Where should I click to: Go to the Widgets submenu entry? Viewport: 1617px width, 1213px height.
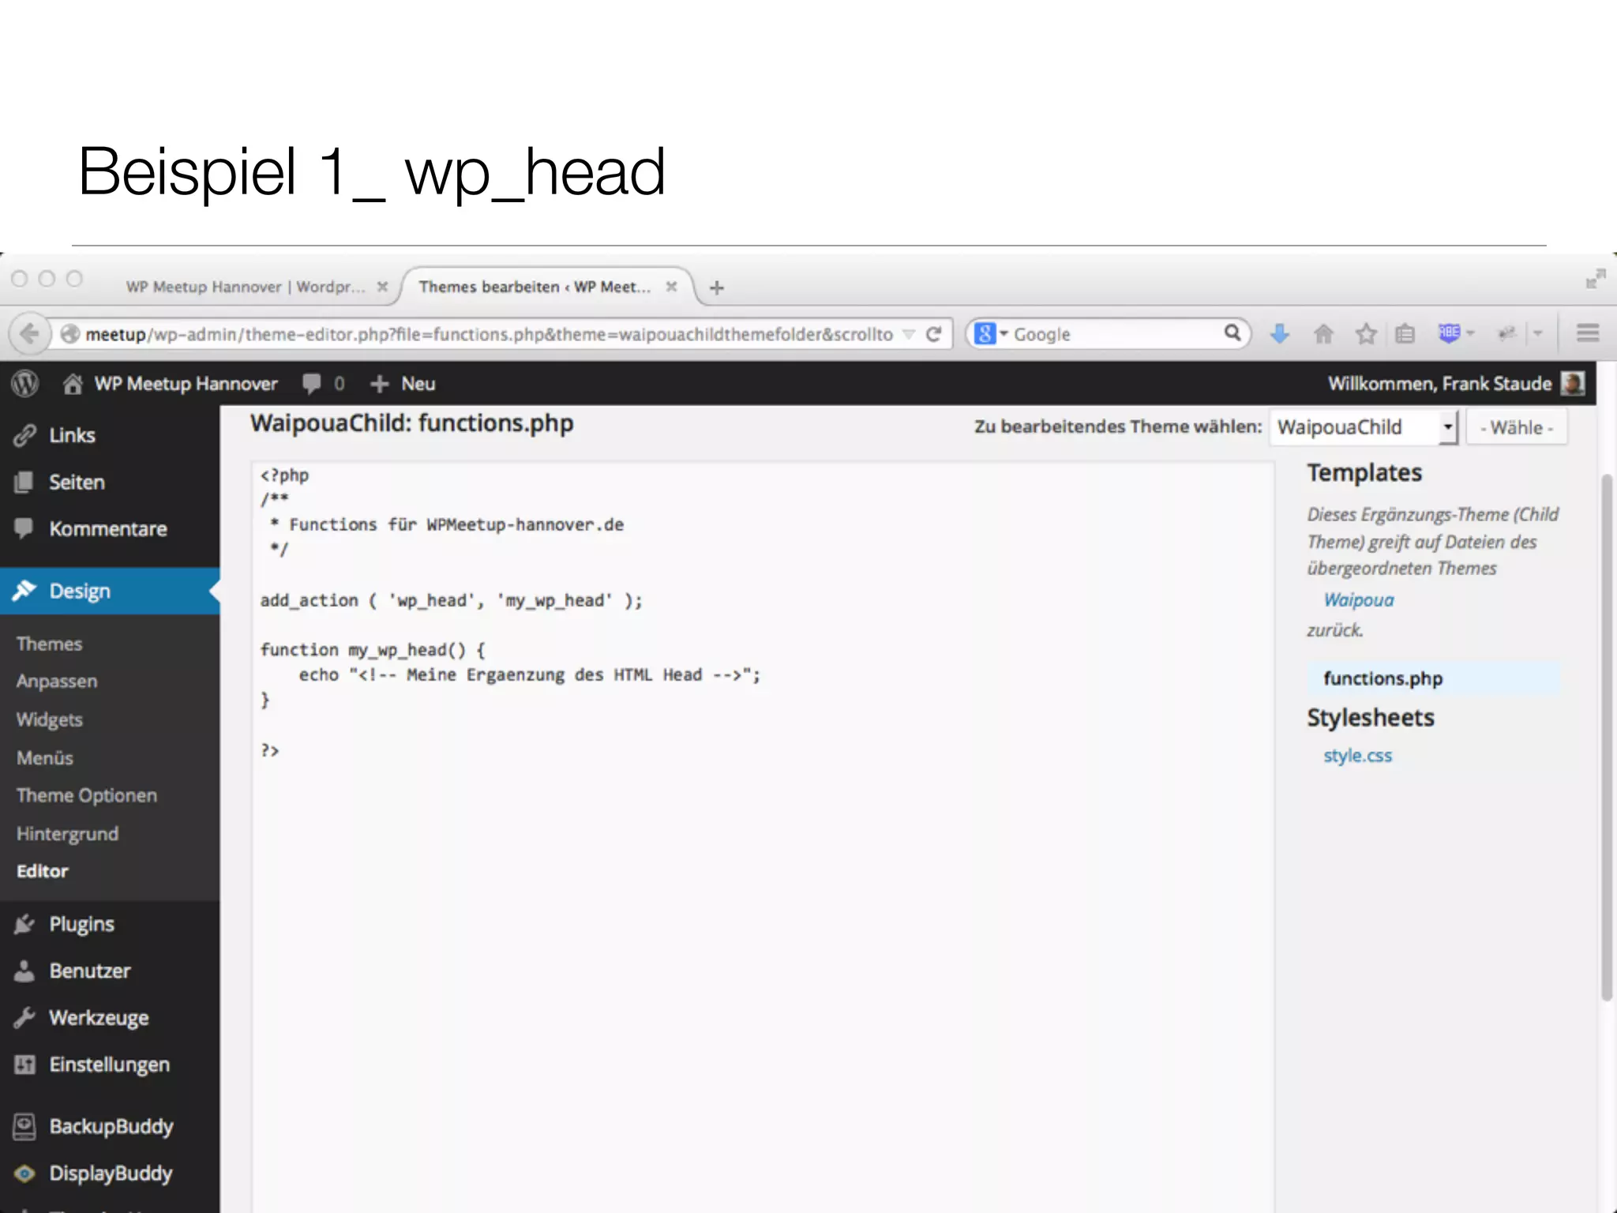click(x=50, y=719)
